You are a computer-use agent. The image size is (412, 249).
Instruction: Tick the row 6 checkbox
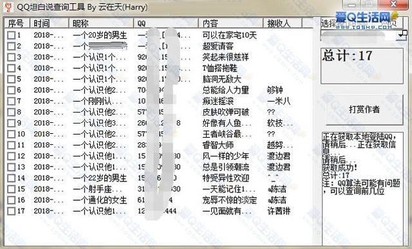[x=12, y=90]
